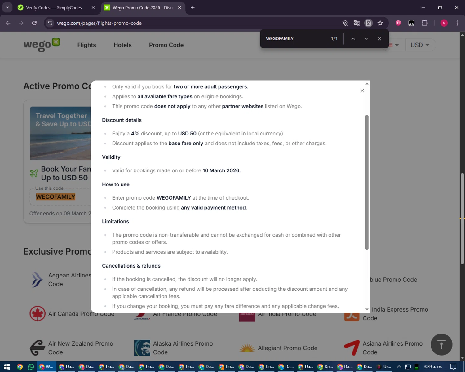The height and width of the screenshot is (372, 465).
Task: Close the SimplyCodes tab
Action: pos(93,7)
